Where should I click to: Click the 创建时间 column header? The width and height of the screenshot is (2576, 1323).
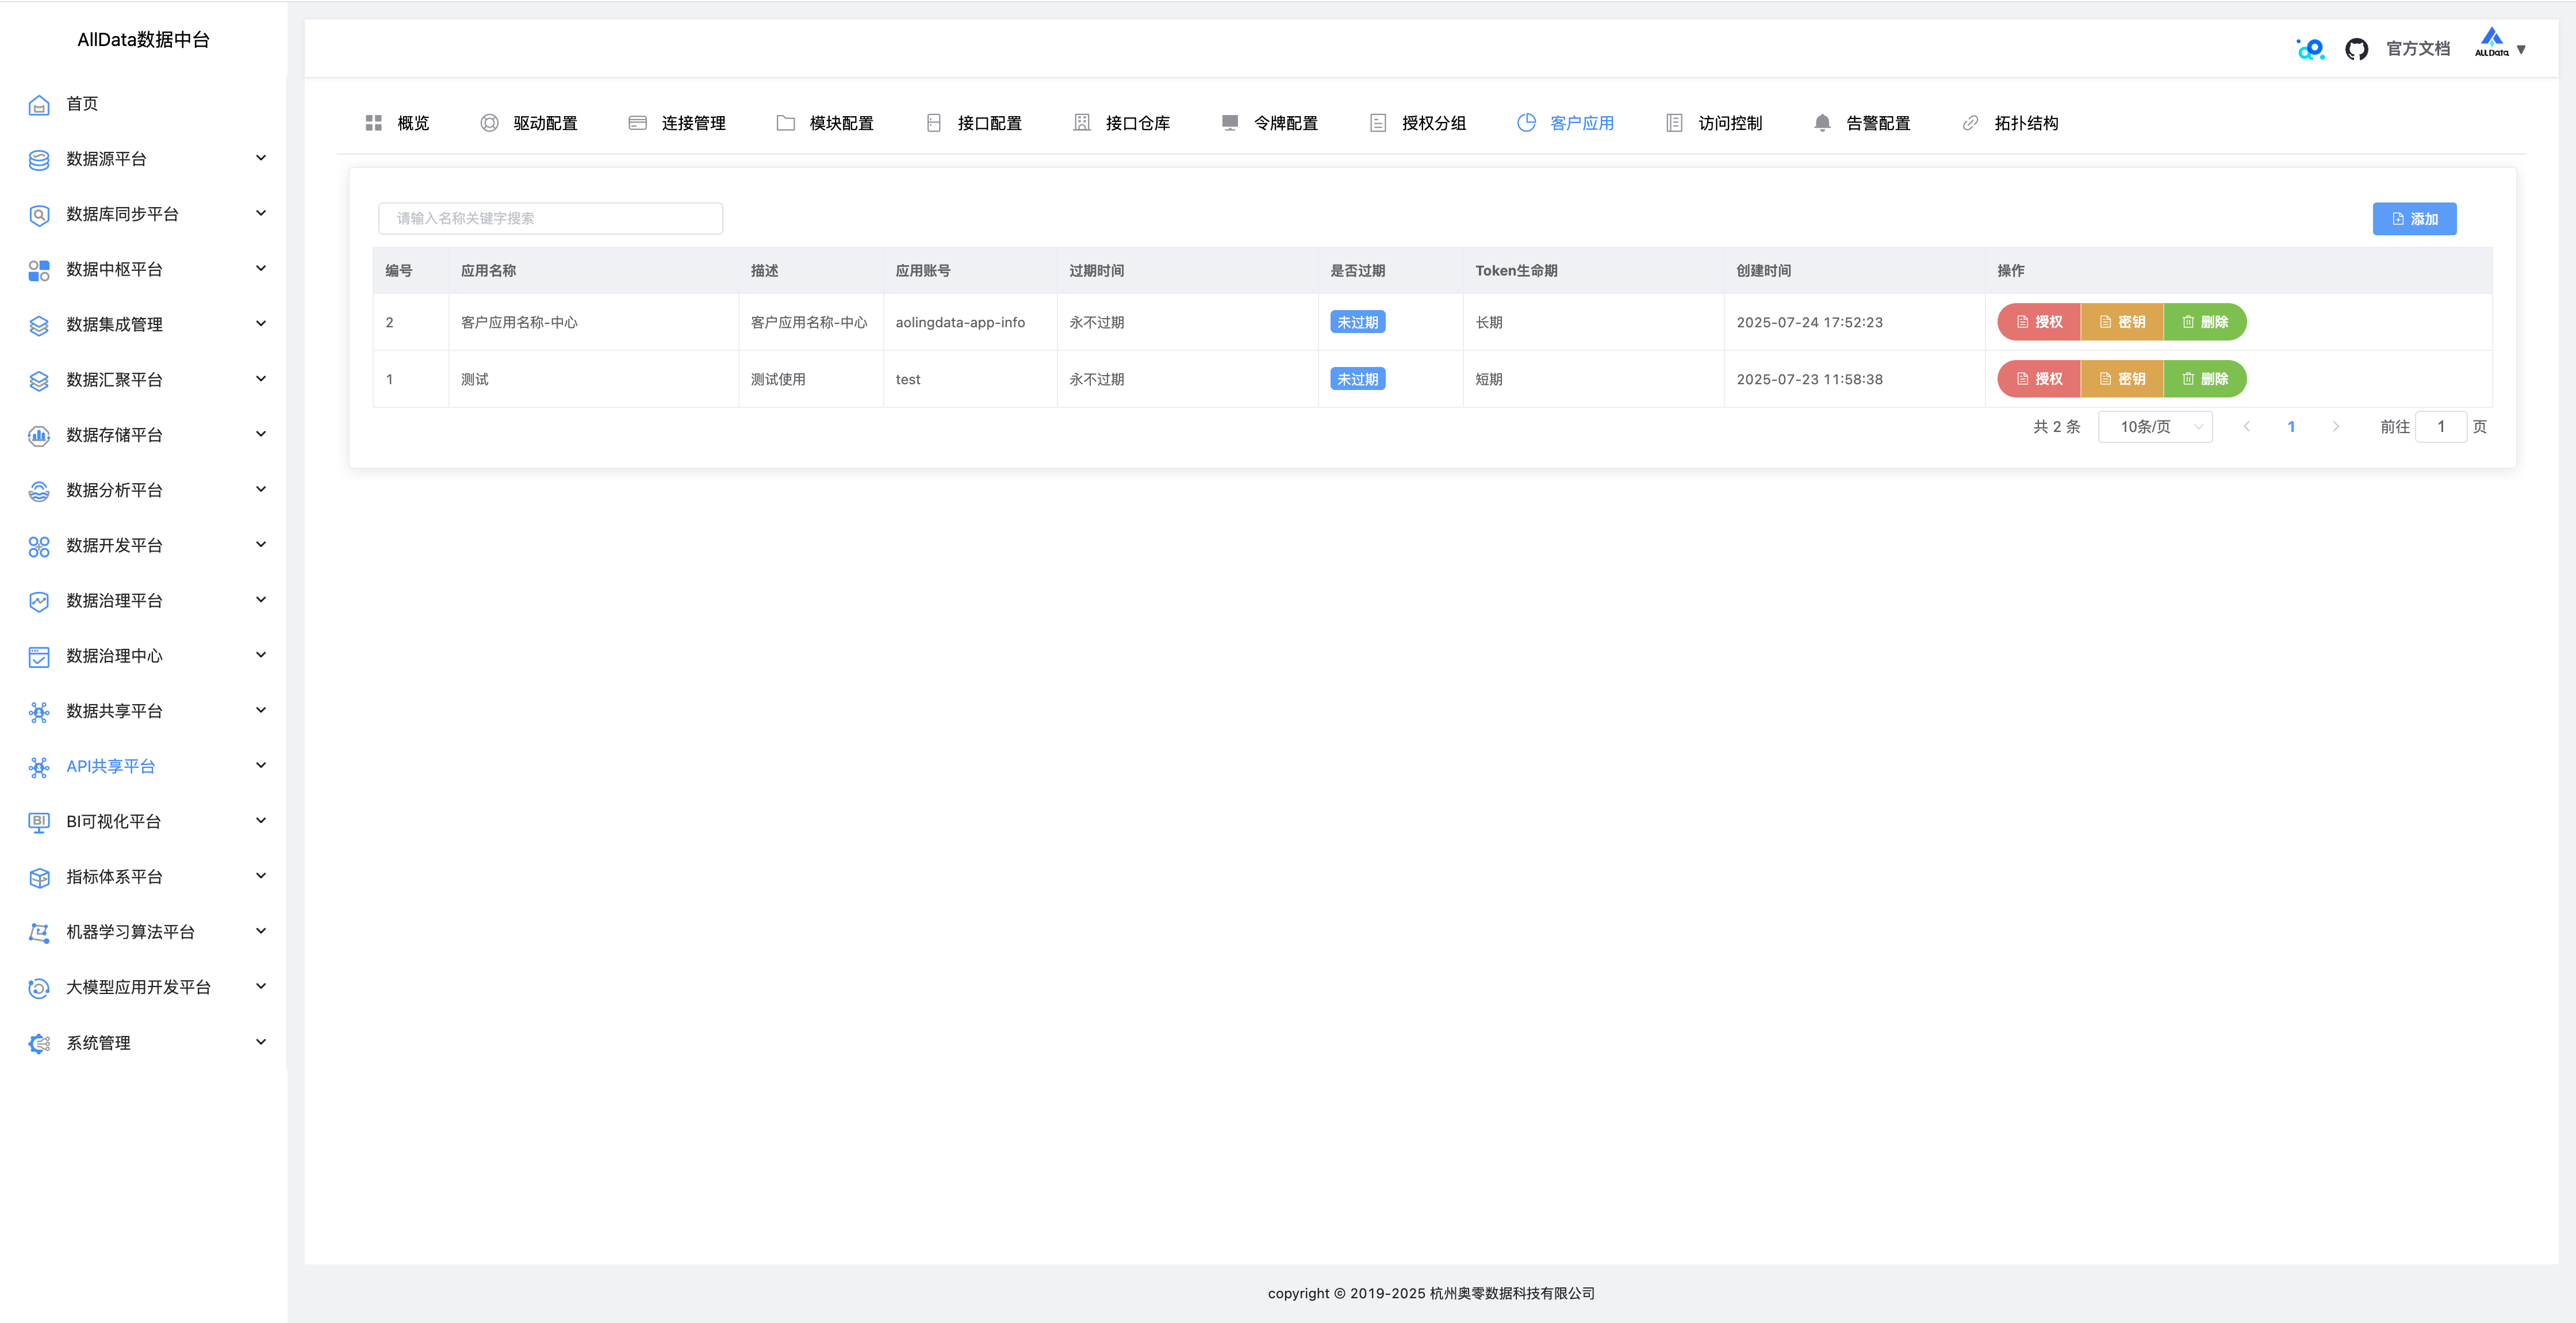tap(1763, 271)
